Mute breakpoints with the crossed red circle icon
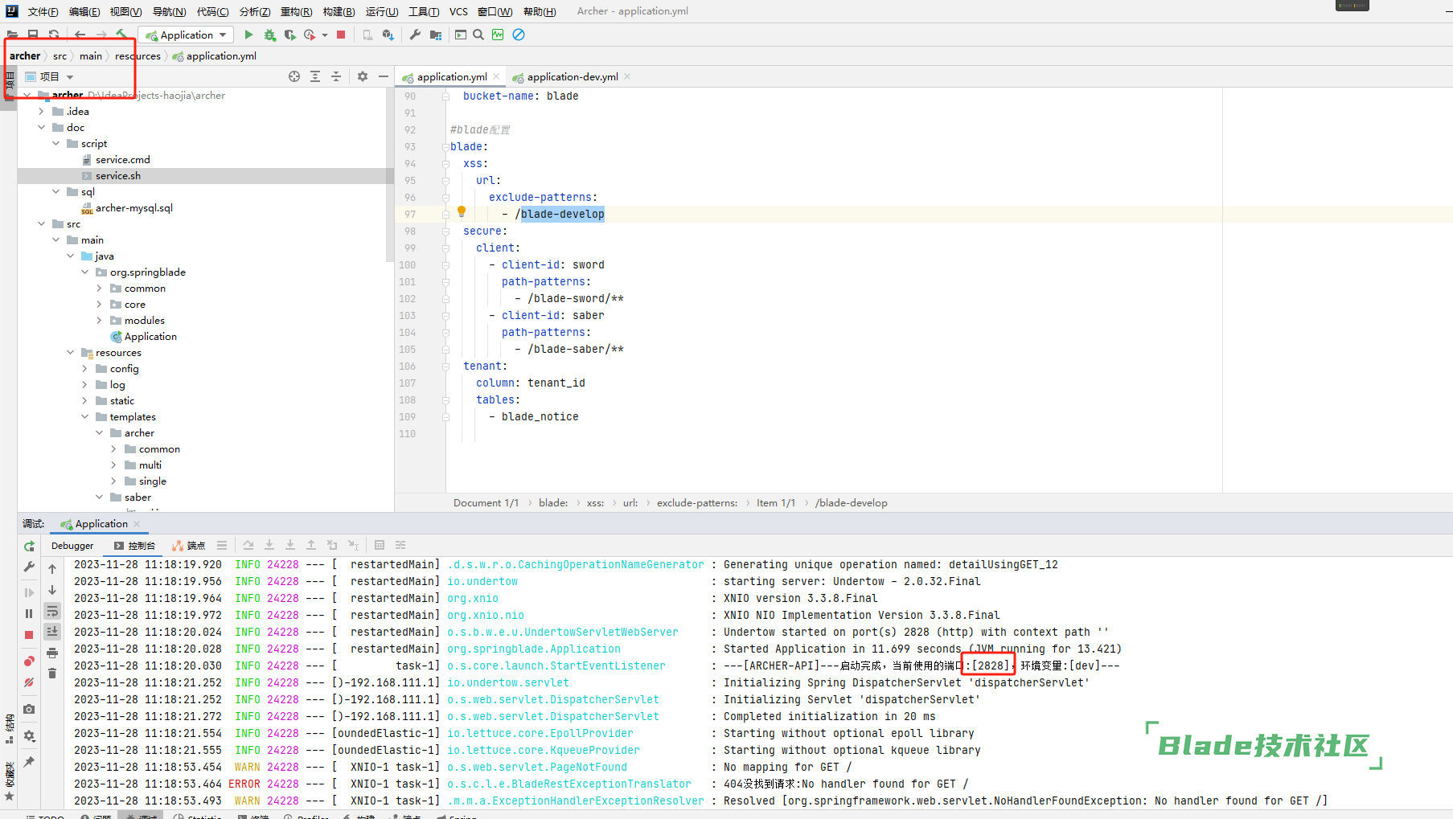 coord(29,682)
